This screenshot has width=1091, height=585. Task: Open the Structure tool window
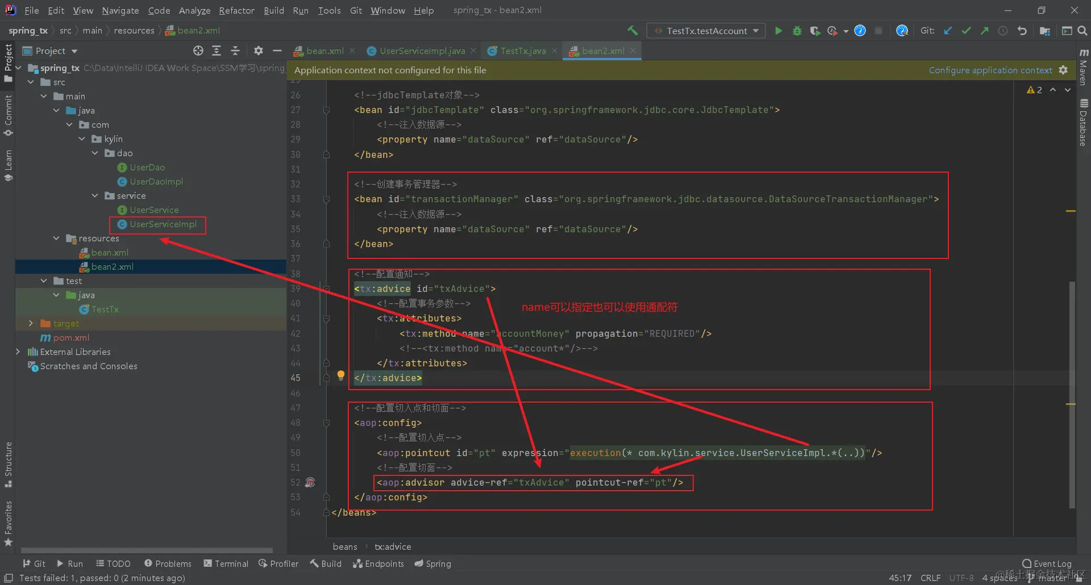(8, 464)
